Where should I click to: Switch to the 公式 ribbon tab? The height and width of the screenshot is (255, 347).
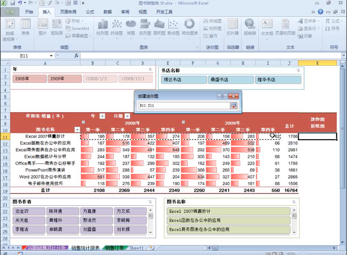pyautogui.click(x=90, y=12)
